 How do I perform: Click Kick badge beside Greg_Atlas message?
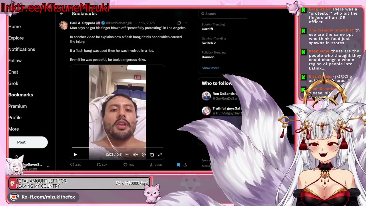[x=303, y=10]
